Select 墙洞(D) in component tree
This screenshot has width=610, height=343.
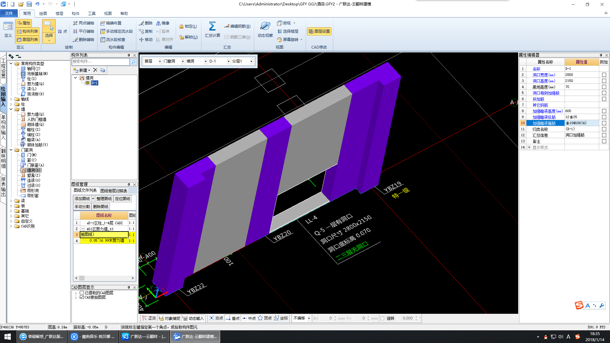(x=31, y=170)
